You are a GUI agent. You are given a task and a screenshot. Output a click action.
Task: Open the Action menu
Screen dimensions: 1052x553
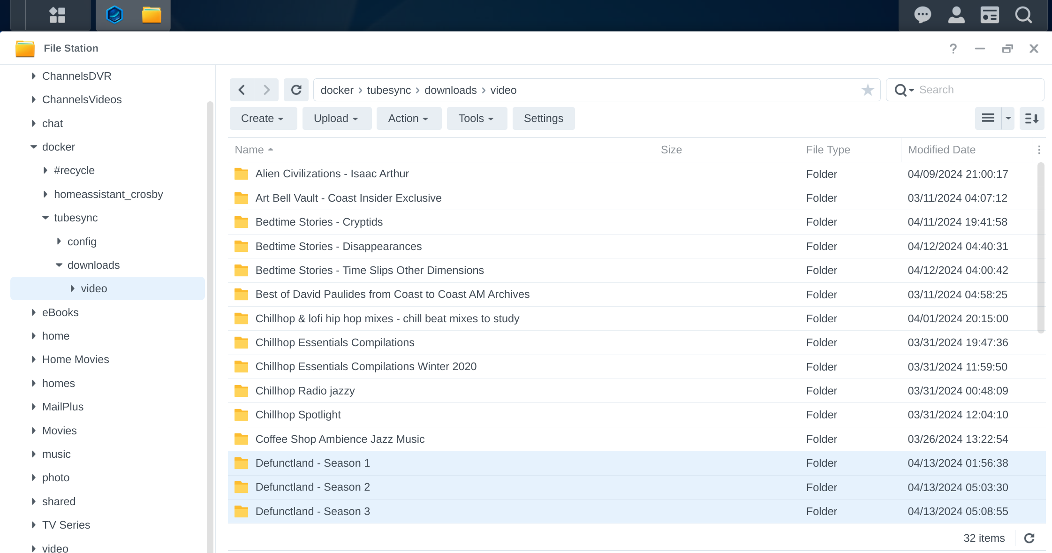[x=408, y=119]
